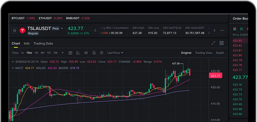Screen dimensions: 257x122
Task: Click the MA(99) value 419.15
Action: point(74,68)
